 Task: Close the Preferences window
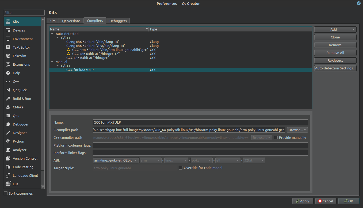(358, 3)
